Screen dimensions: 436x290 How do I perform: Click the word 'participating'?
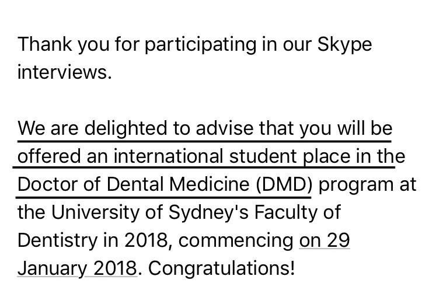[200, 45]
